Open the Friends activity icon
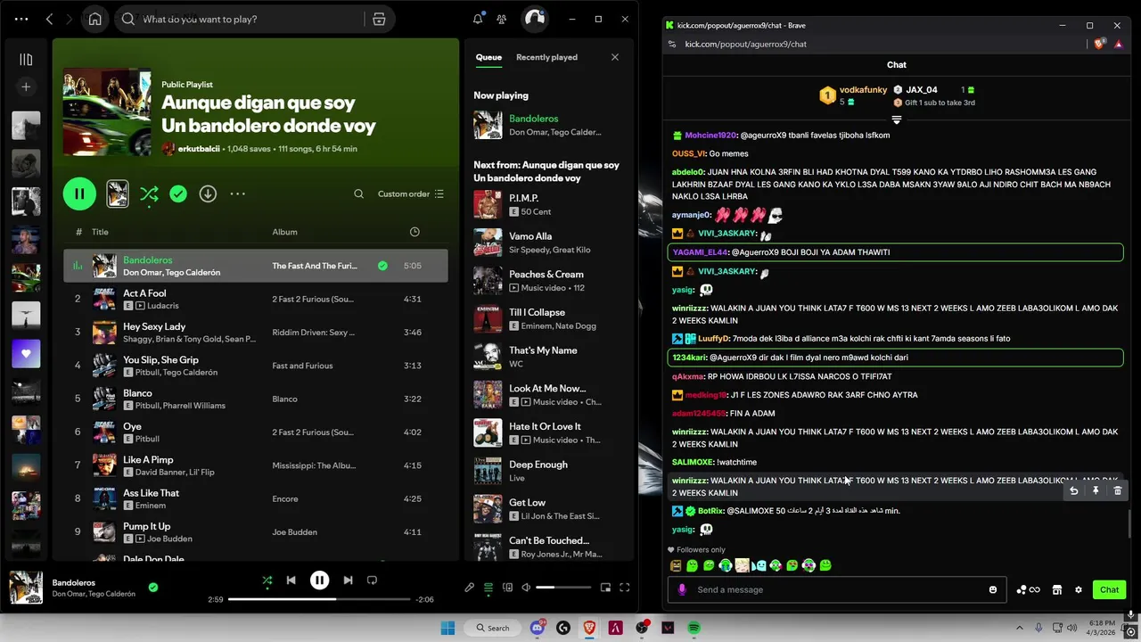Image resolution: width=1141 pixels, height=642 pixels. [502, 19]
